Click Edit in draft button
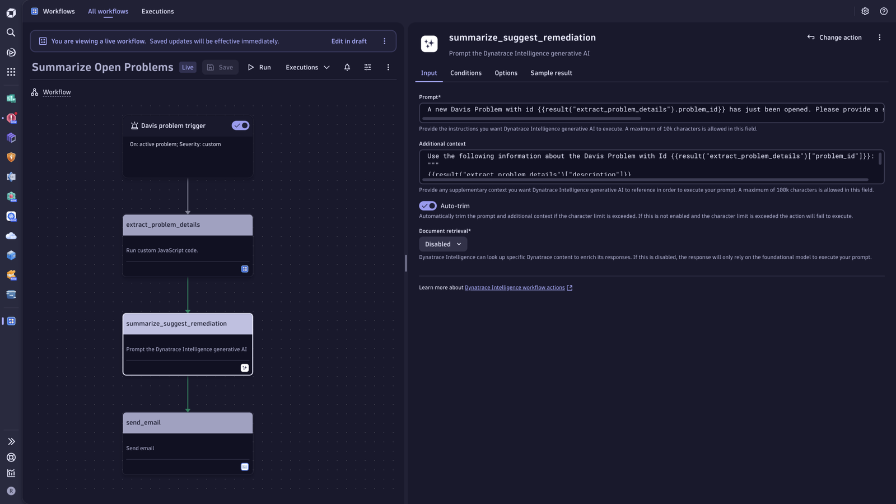The image size is (896, 504). [x=349, y=41]
